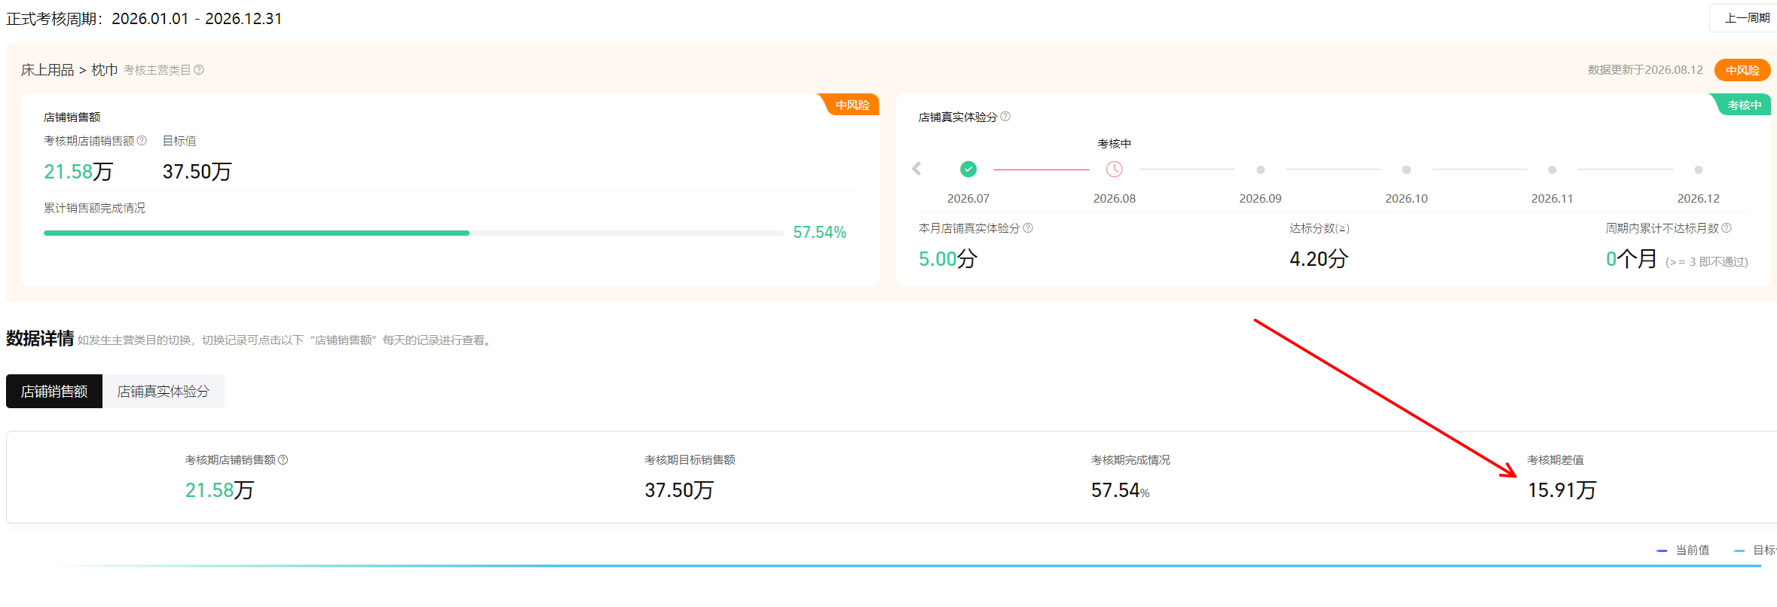Click help icon beside 店铺真实体验分 title
1777x607 pixels.
(1005, 117)
